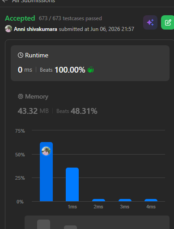Click the 4ms runtime distribution bar
The height and width of the screenshot is (229, 174).
(x=151, y=200)
